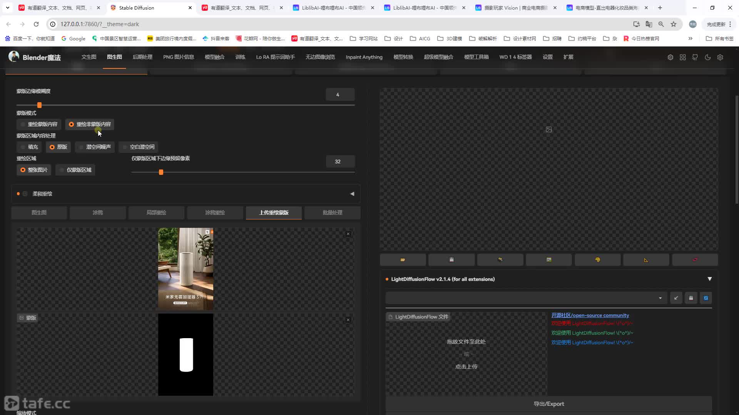739x415 pixels.
Task: Collapse the LightDiffusionFlow panel triangle
Action: tap(709, 279)
